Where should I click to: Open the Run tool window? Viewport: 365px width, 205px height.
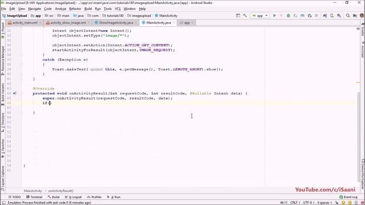pyautogui.click(x=114, y=197)
